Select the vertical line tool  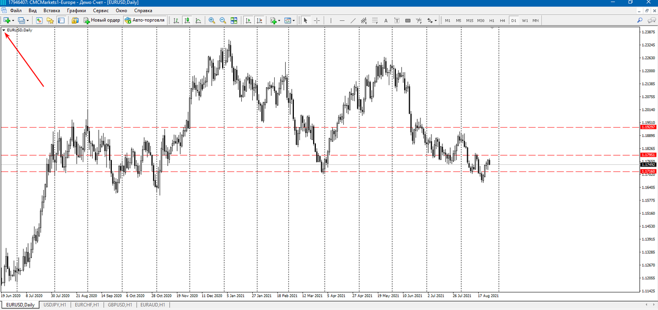point(331,20)
